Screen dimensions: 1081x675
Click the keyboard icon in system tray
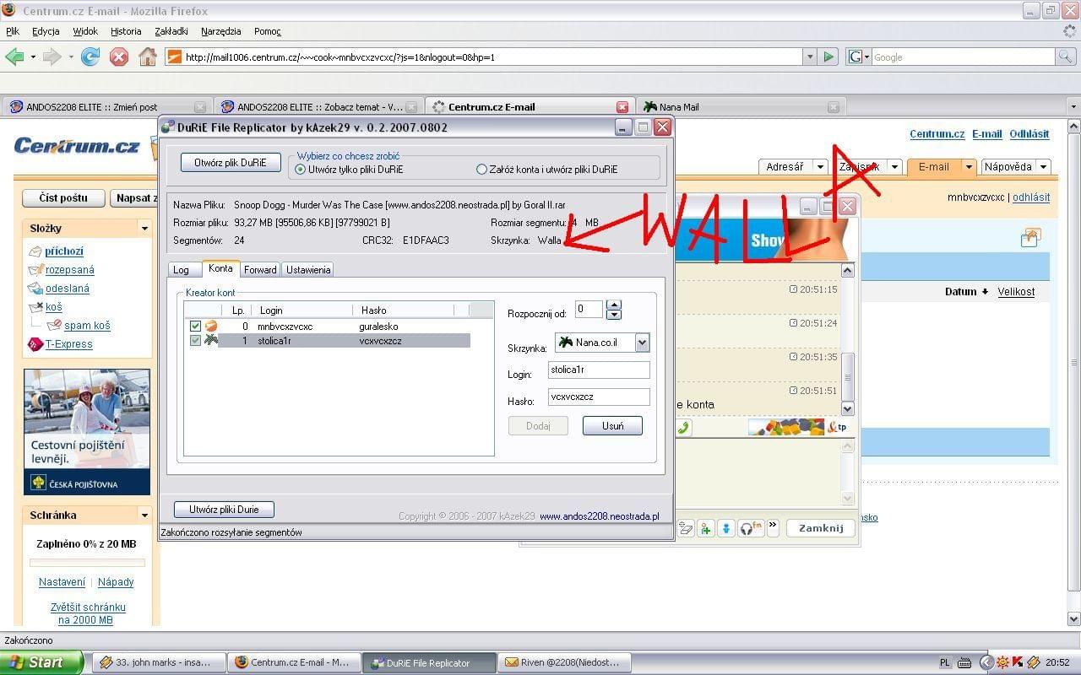coord(966,662)
